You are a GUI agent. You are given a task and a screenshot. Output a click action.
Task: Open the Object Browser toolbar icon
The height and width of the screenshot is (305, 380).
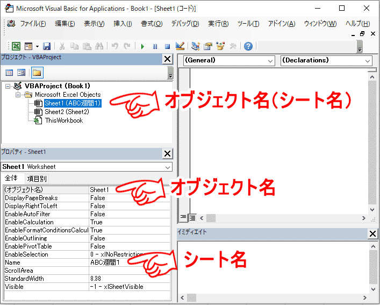220,46
